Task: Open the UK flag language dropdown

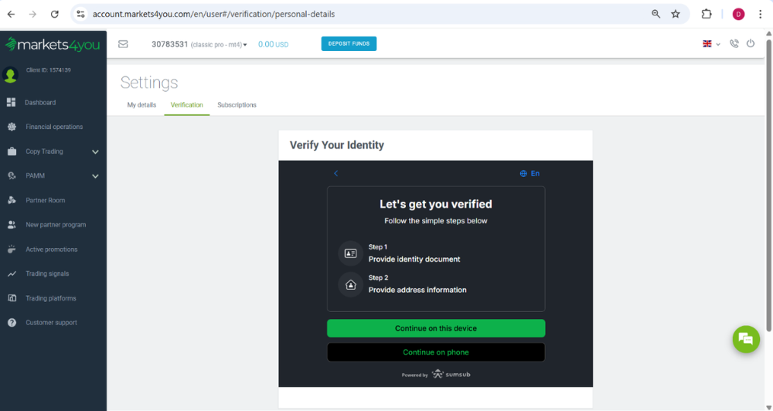Action: pyautogui.click(x=710, y=44)
